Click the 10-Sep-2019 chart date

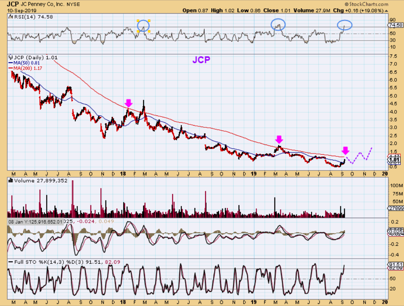coord(22,10)
